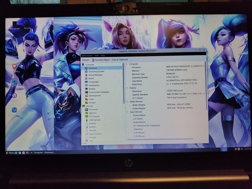Click the details pane vertical scrollbar
The image size is (252, 189).
click(206, 86)
